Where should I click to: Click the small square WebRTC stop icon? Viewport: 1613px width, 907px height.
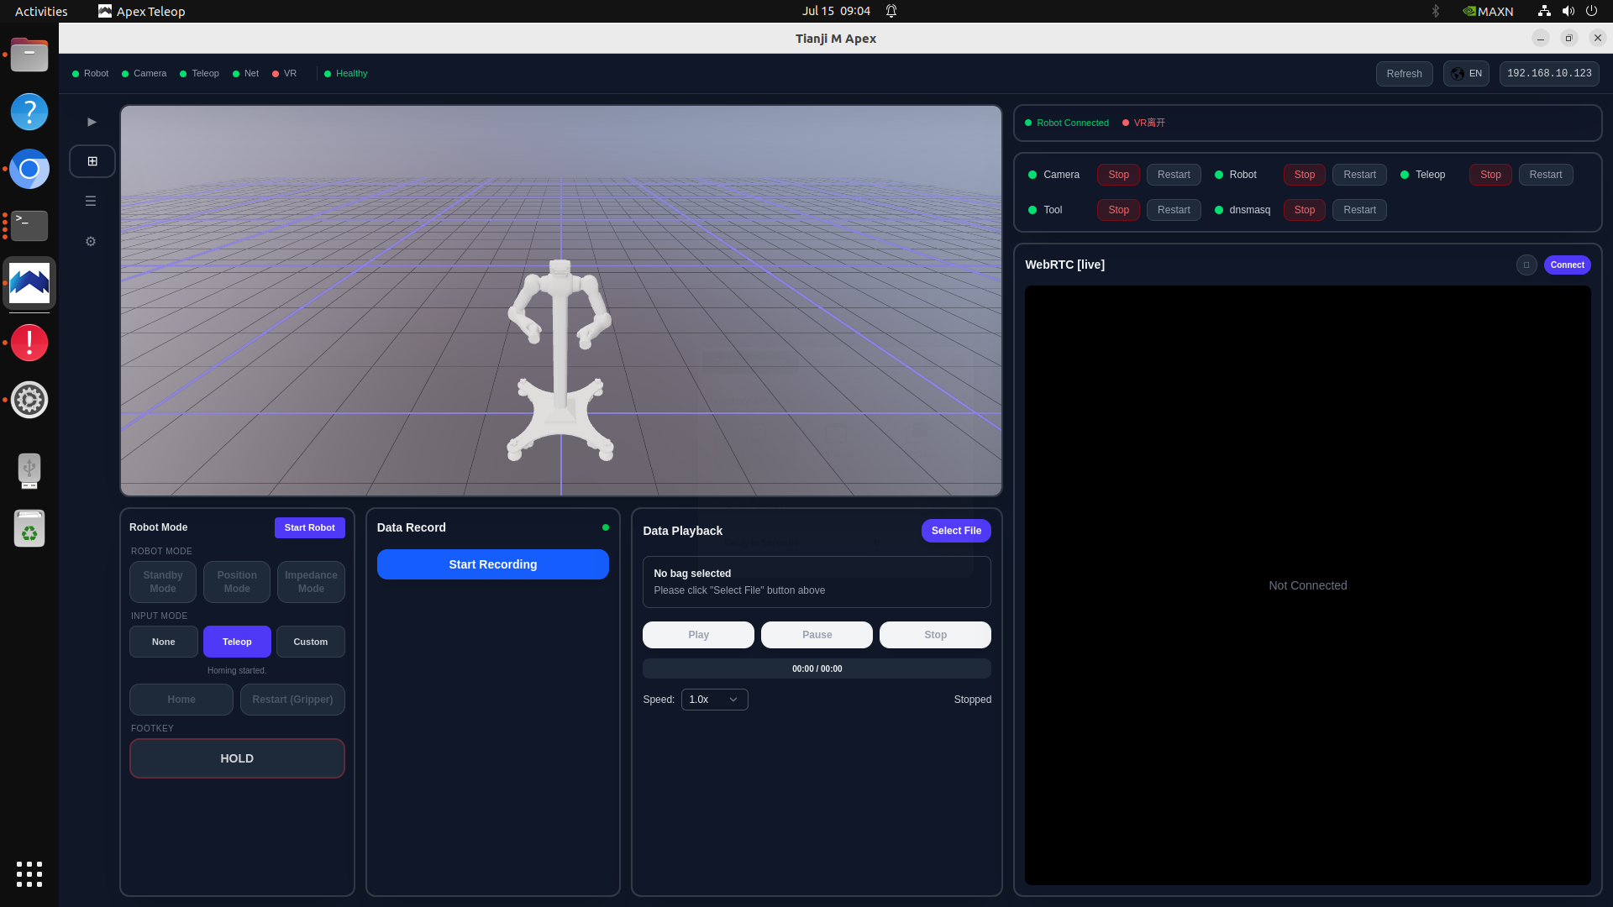[x=1526, y=265]
